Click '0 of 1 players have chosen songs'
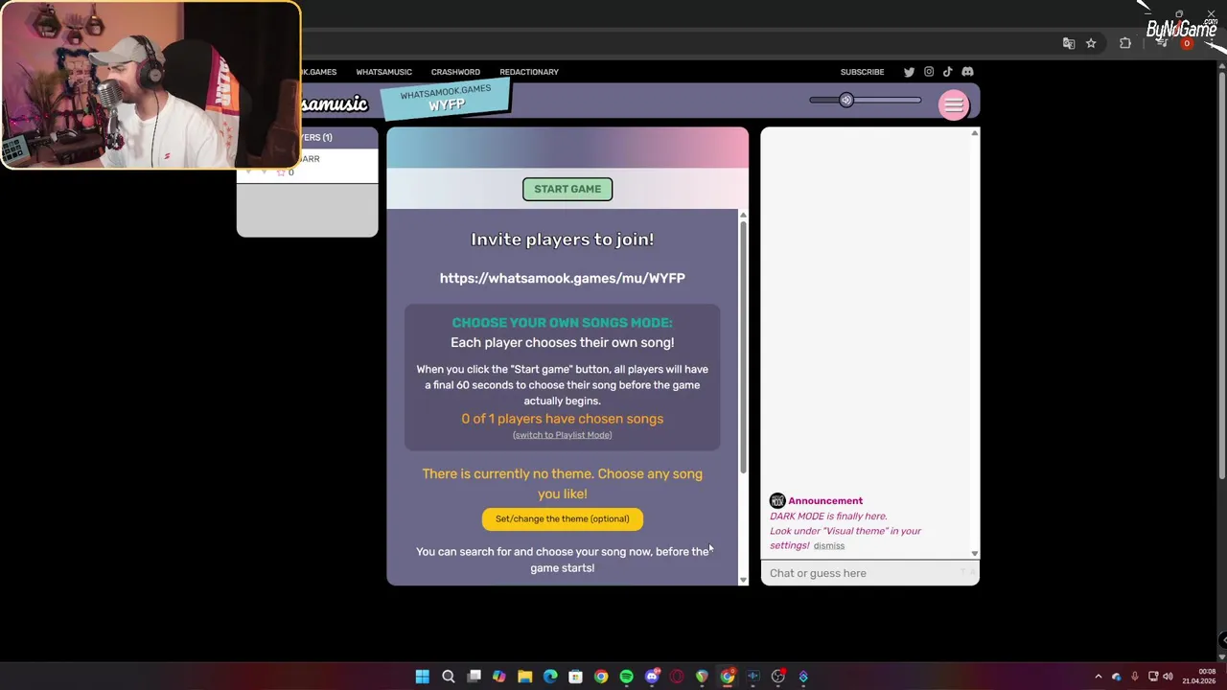 click(563, 419)
